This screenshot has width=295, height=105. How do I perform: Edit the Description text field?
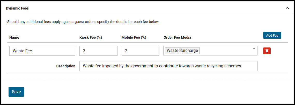(x=168, y=66)
